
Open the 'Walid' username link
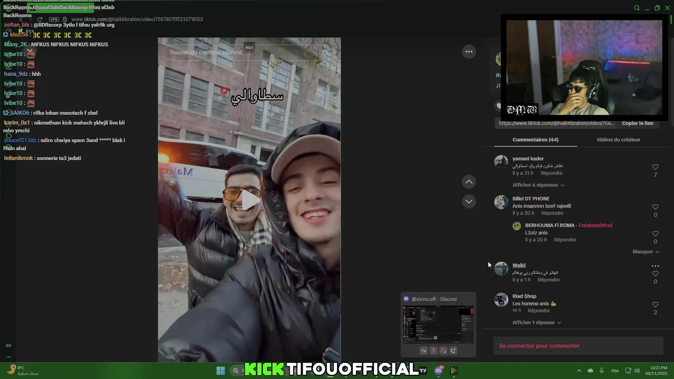[x=519, y=265]
